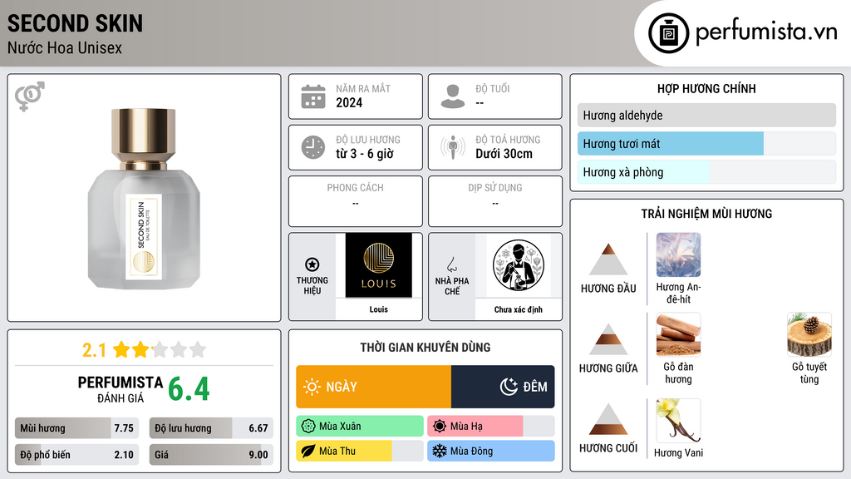Image resolution: width=851 pixels, height=479 pixels.
Task: Click the Mùi hương 7.75 rating bar
Action: 76,428
